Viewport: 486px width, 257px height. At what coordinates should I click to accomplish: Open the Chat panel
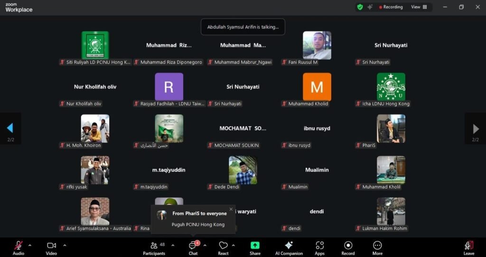click(193, 246)
